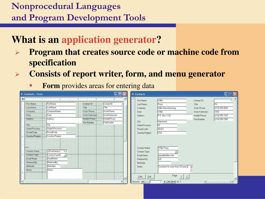The height and width of the screenshot is (199, 265).
Task: Click Title field containing PA
Action: click(224, 104)
